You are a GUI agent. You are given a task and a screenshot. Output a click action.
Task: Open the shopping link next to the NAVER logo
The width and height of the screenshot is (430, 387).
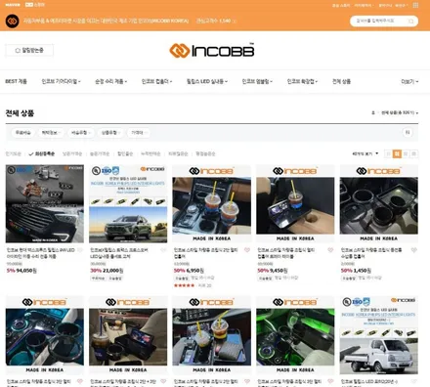coord(35,5)
